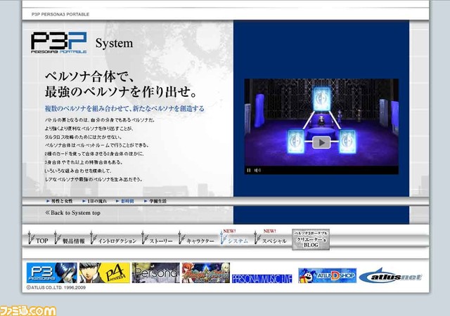
Task: Click the ATLUS CO.,LTD. copyright text
Action: [56, 287]
